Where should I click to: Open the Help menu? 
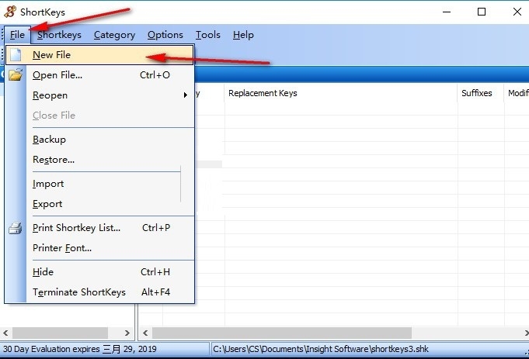243,35
